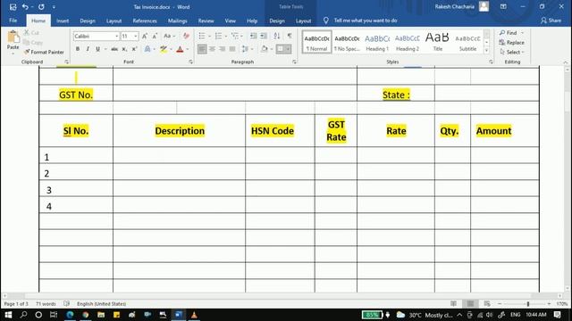This screenshot has width=572, height=321.
Task: Expand the bullets list dropdown
Action: [209, 36]
